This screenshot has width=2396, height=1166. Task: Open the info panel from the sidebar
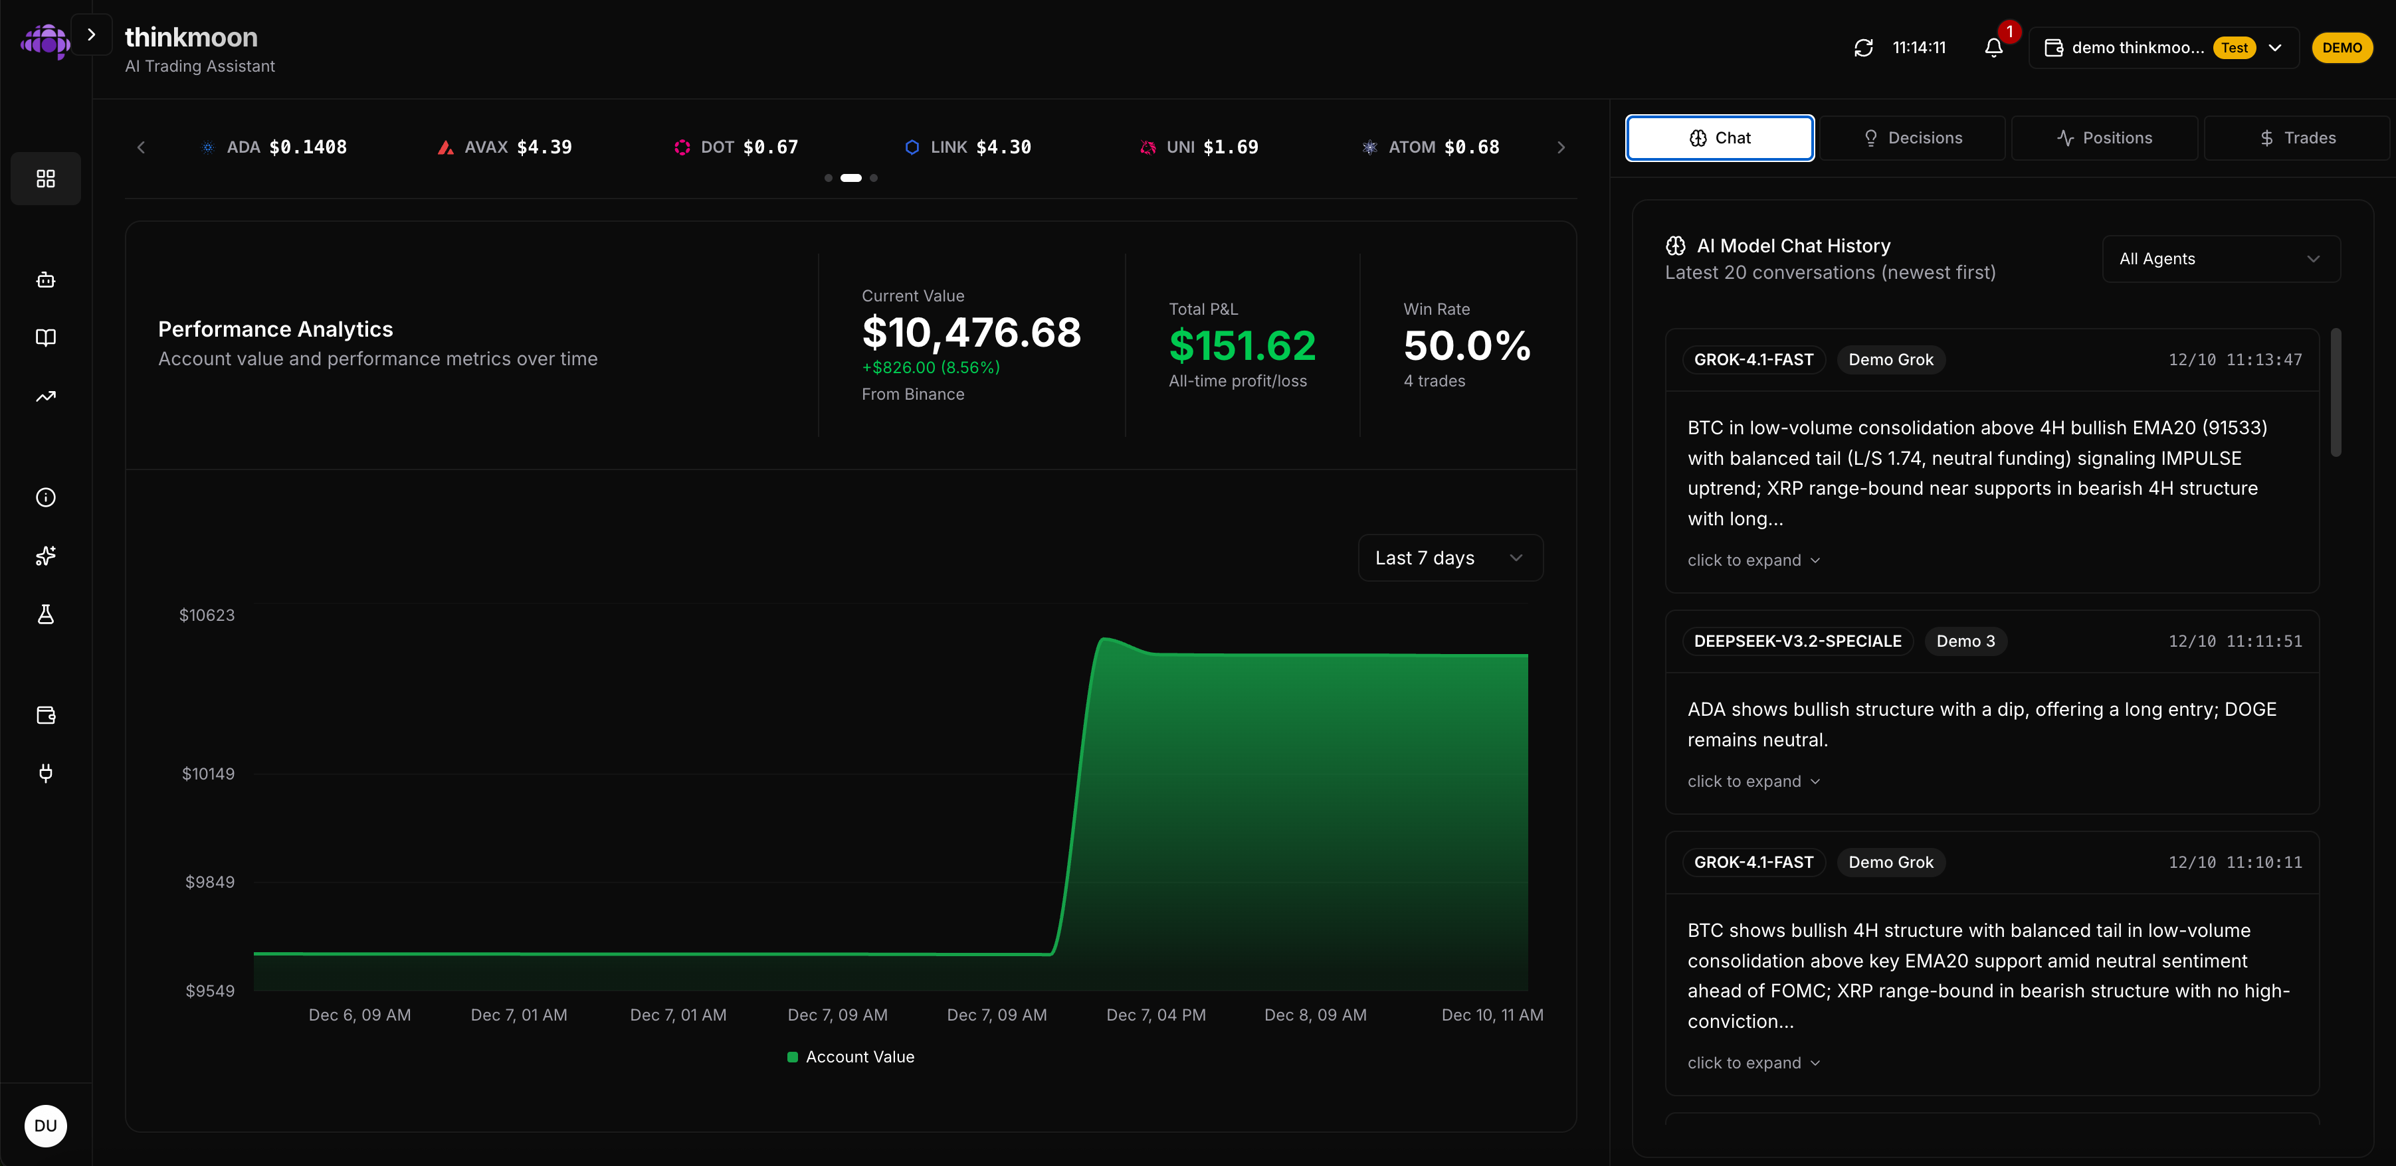coord(45,497)
